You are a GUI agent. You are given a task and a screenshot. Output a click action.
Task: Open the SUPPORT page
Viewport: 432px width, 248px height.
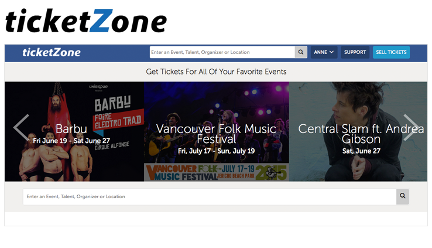[355, 52]
